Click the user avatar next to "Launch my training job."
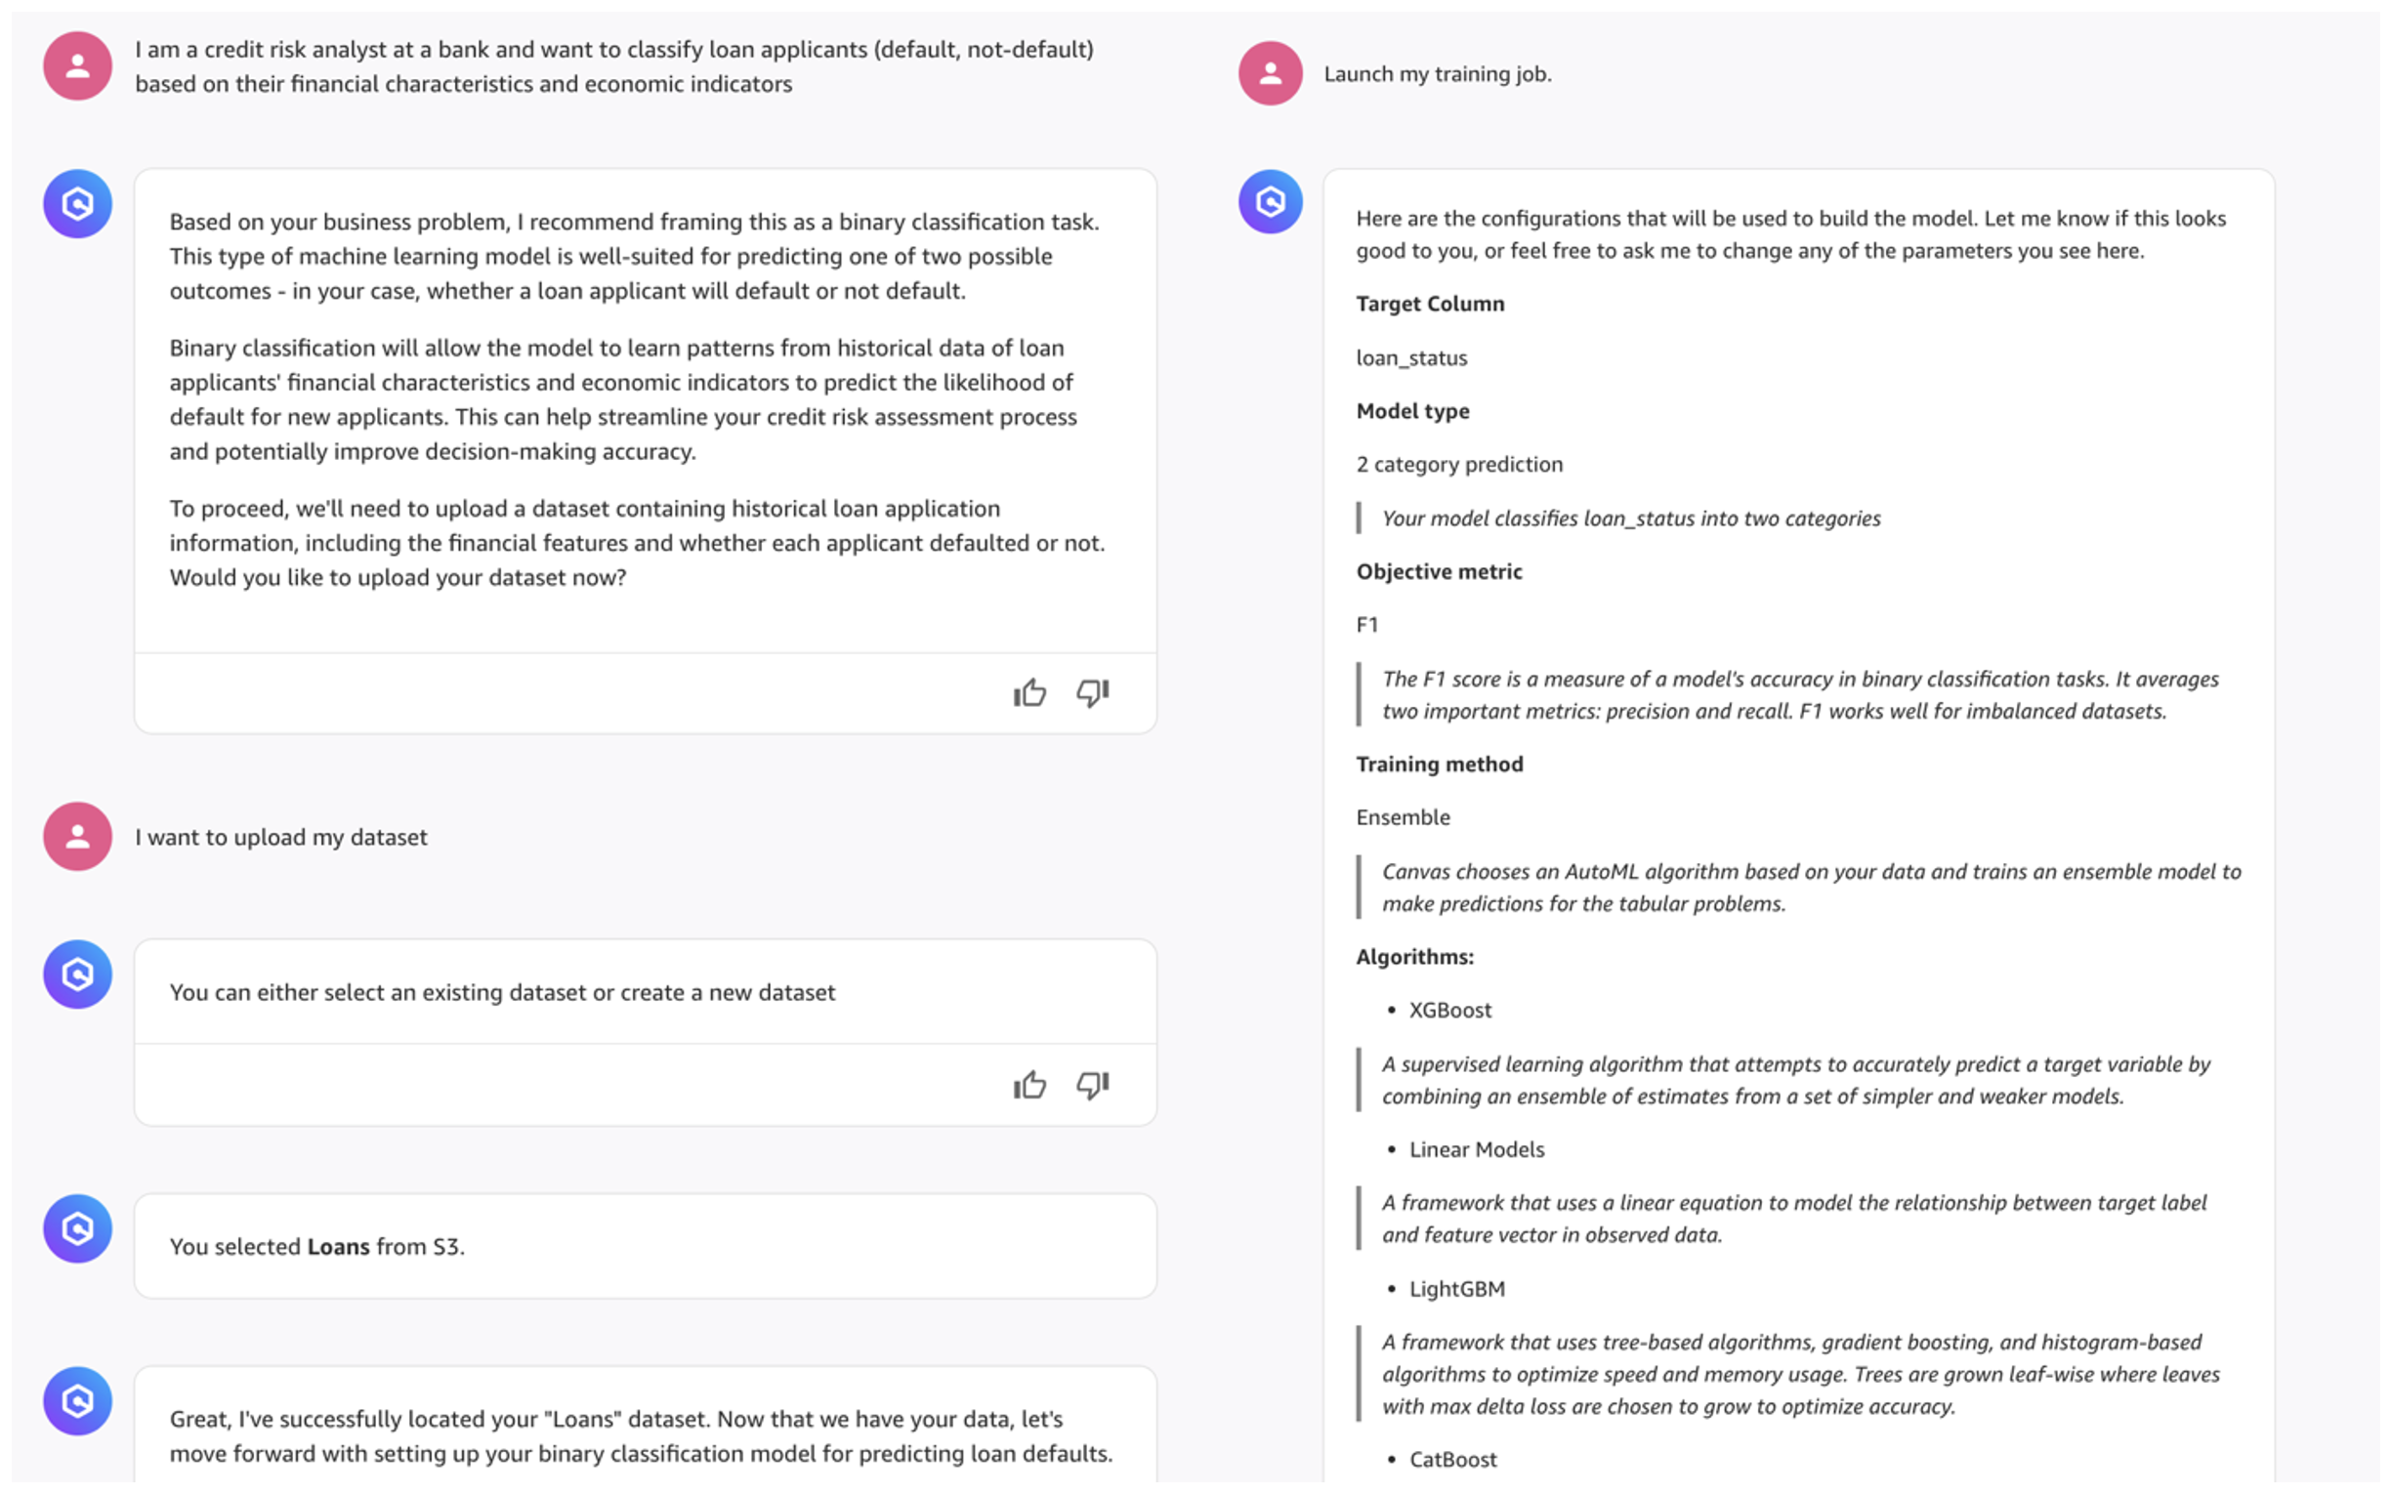This screenshot has width=2391, height=1494. point(1271,73)
